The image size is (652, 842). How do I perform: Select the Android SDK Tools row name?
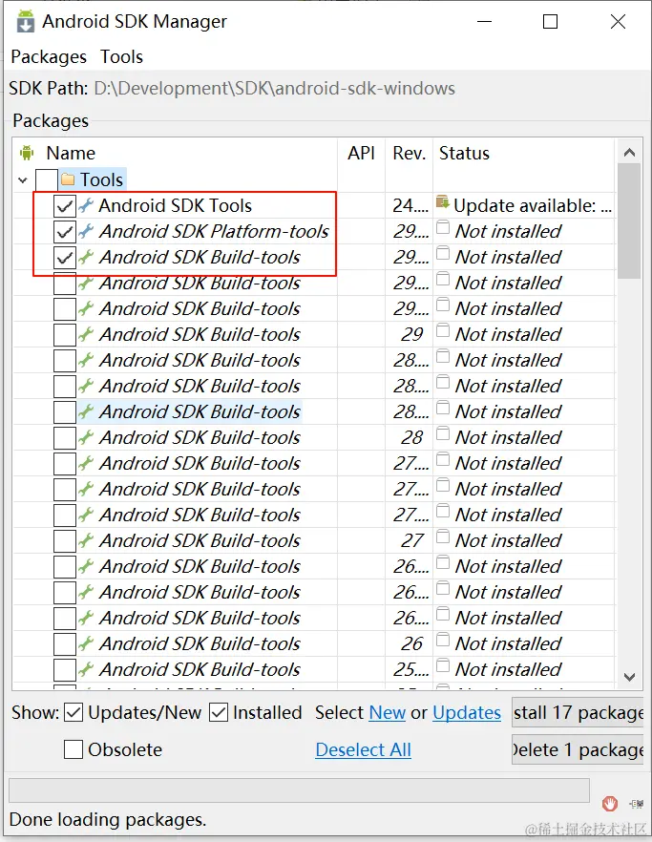pyautogui.click(x=175, y=205)
